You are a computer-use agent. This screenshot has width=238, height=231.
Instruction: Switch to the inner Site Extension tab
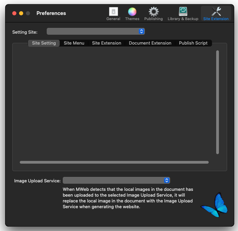(106, 43)
